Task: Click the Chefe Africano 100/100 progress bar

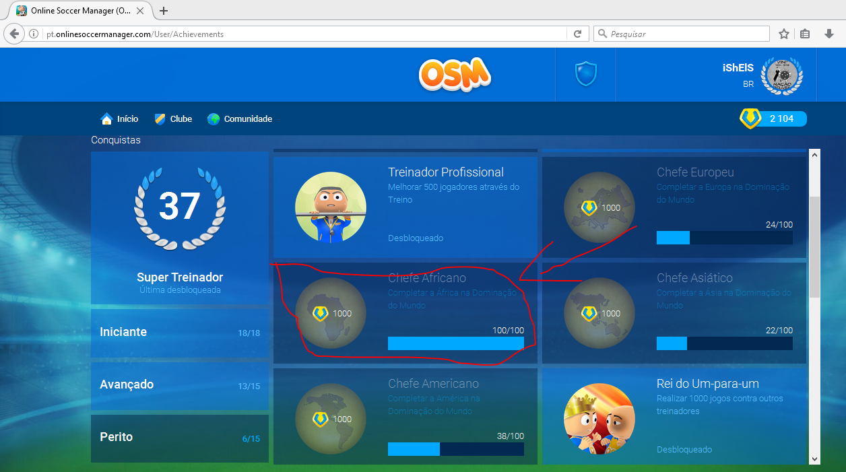Action: click(456, 343)
